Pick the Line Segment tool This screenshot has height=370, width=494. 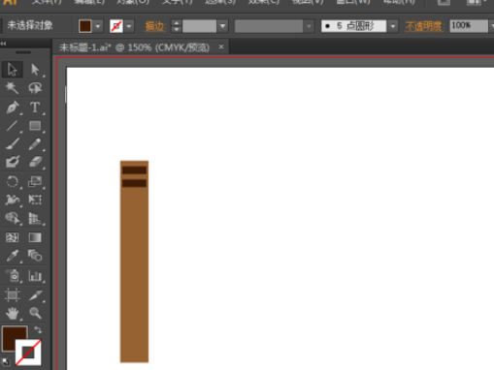coord(13,125)
